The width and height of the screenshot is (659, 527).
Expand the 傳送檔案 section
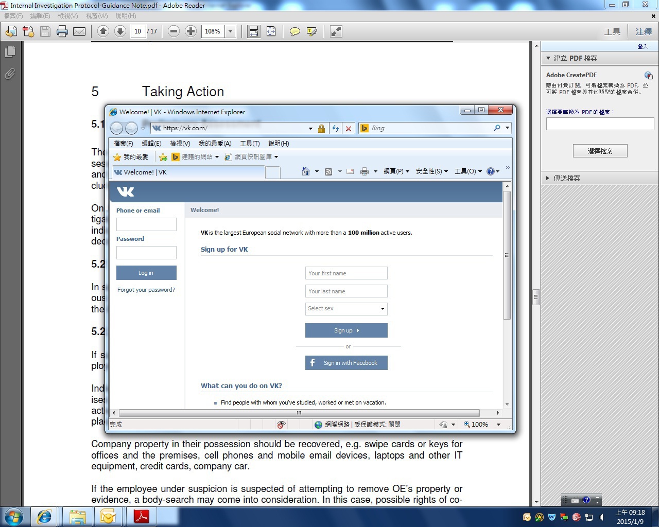(548, 178)
